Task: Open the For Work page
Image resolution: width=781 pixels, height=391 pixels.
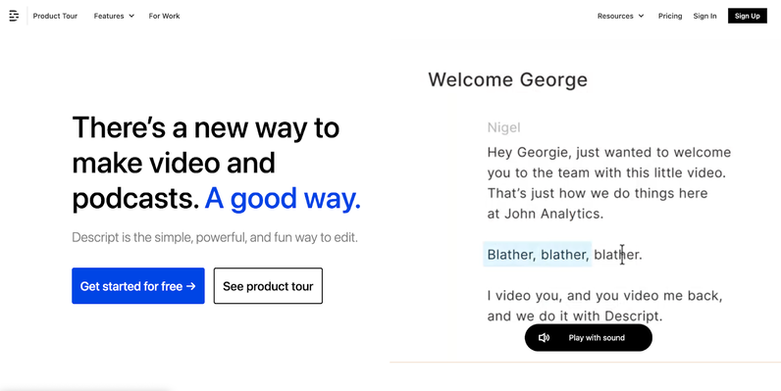Action: pyautogui.click(x=165, y=16)
